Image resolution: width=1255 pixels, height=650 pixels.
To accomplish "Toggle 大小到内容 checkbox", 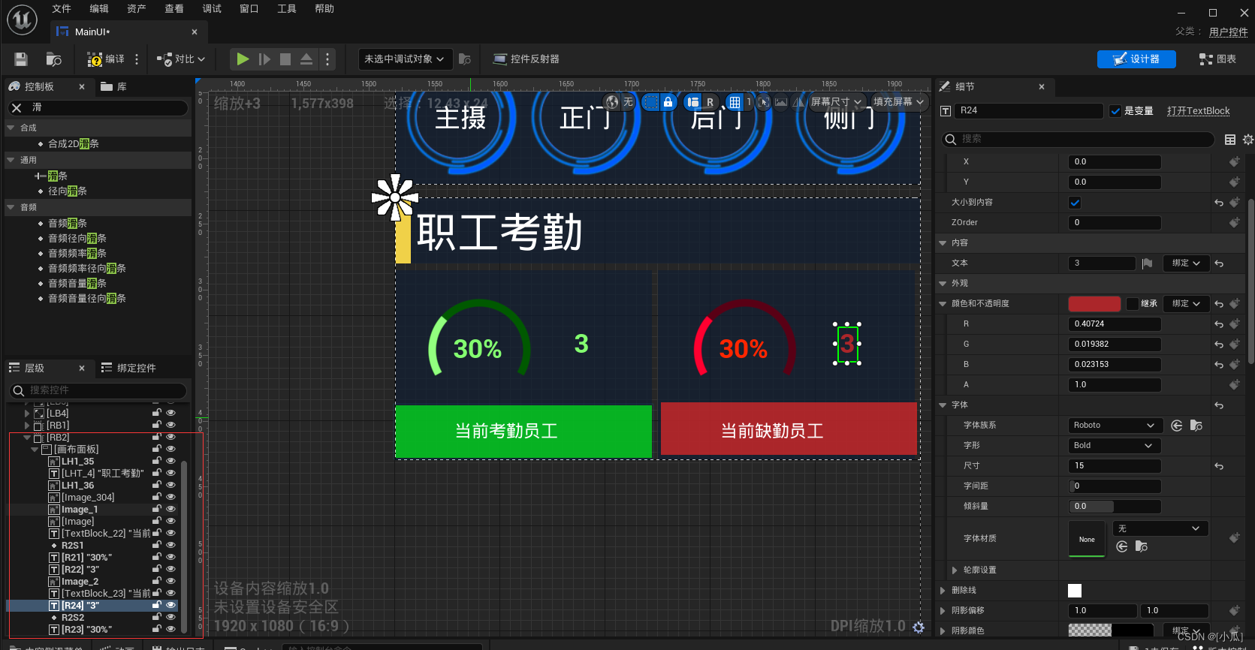I will 1075,203.
